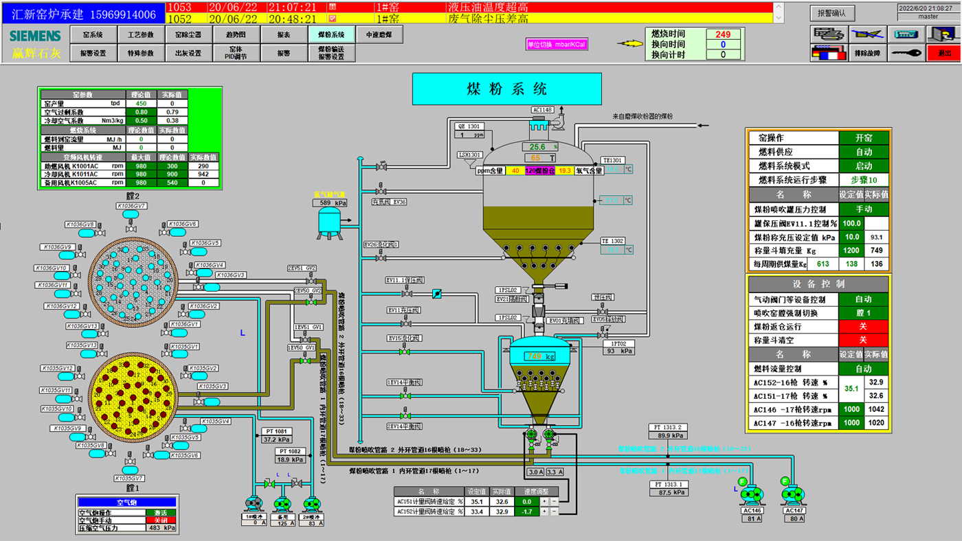
Task: Toggle 燃料流量控制 showing 自动
Action: coord(864,369)
